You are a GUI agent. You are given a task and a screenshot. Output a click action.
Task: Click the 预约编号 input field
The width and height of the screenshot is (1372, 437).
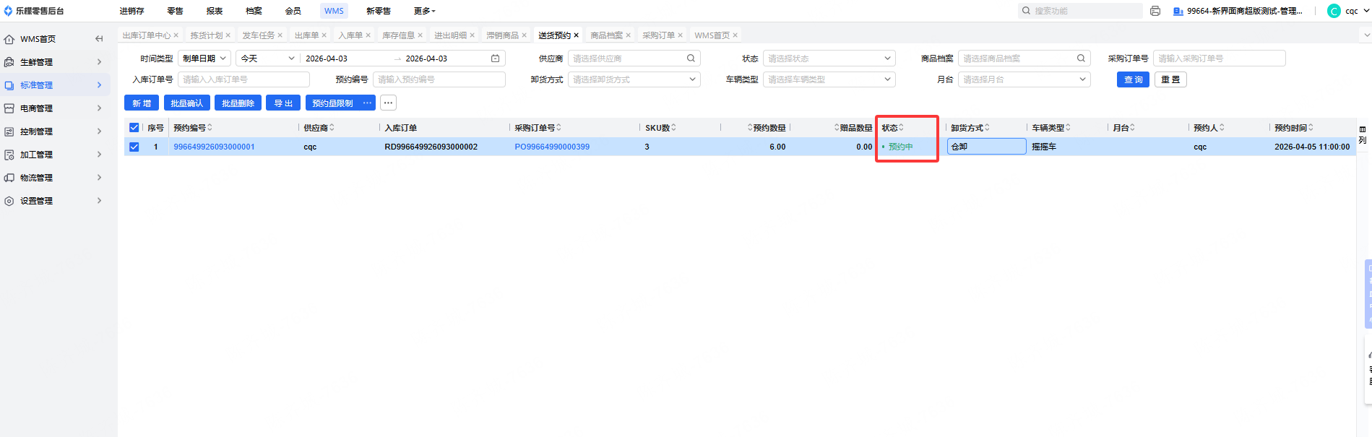coord(439,79)
